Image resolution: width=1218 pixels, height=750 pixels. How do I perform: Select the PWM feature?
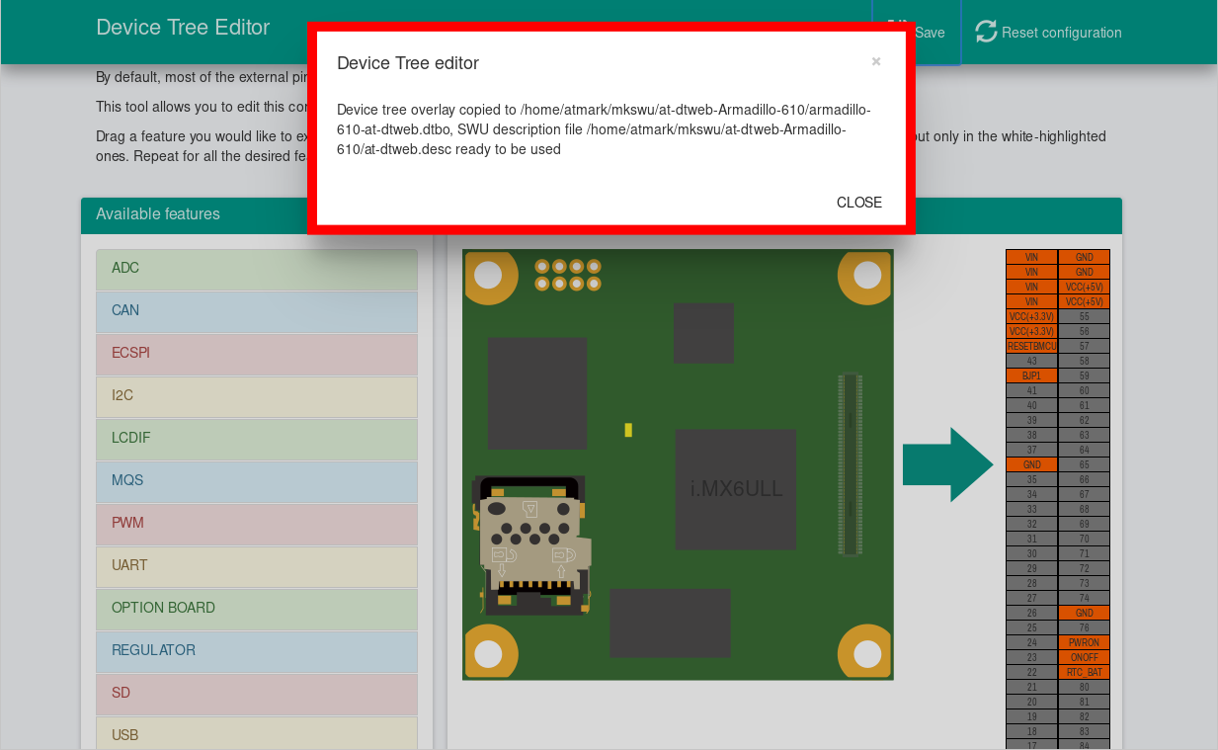[256, 524]
